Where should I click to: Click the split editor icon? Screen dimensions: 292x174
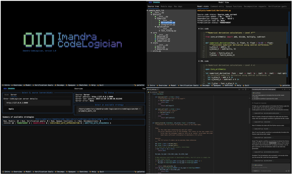(245, 89)
